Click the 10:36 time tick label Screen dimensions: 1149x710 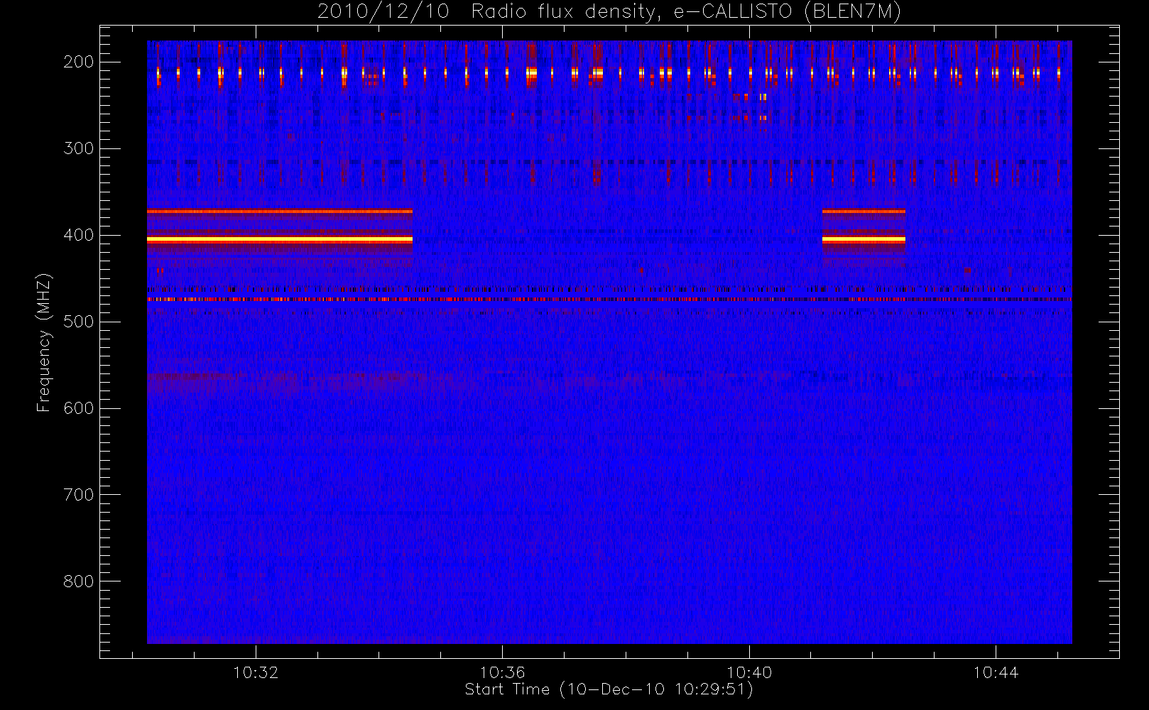[x=502, y=672]
